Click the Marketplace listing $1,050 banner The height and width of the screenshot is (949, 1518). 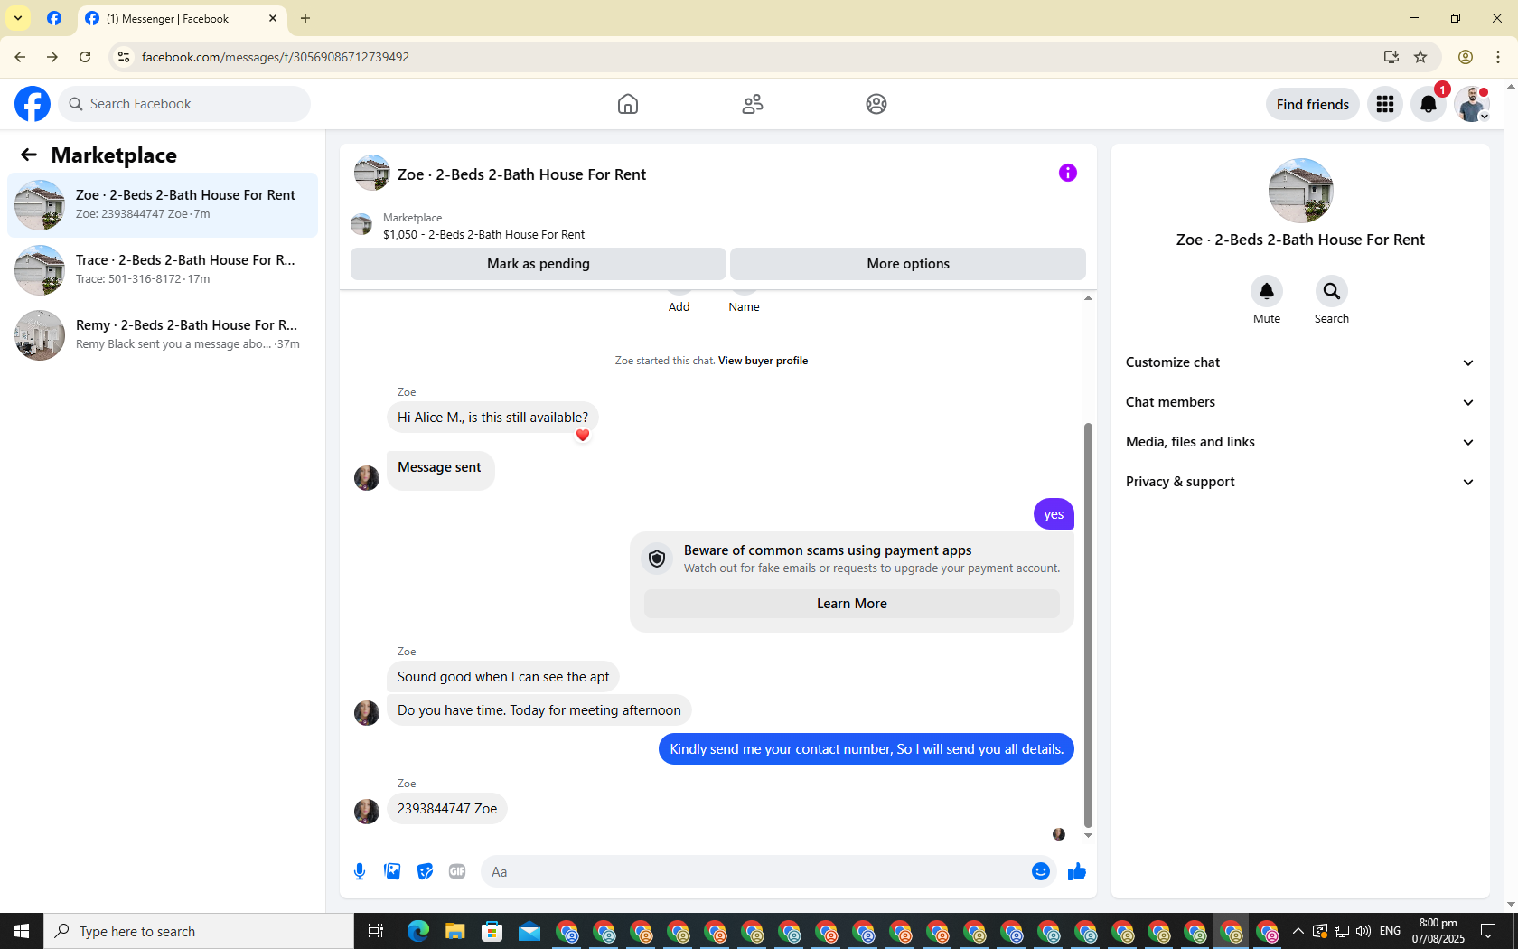[x=718, y=225]
